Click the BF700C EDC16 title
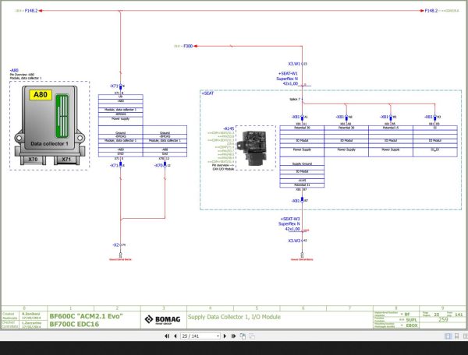 coord(74,324)
